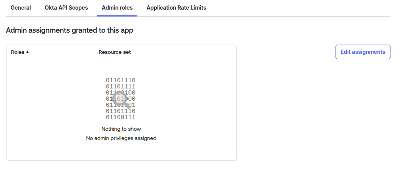Open the General tab

[x=21, y=8]
